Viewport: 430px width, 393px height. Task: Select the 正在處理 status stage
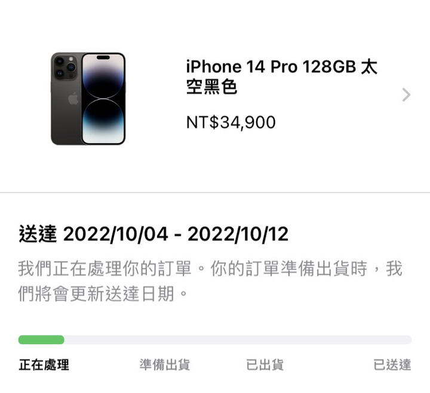coord(44,365)
